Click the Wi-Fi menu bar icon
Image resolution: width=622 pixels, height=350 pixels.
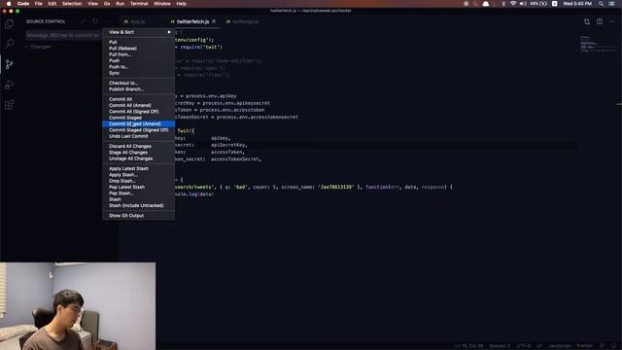click(513, 4)
